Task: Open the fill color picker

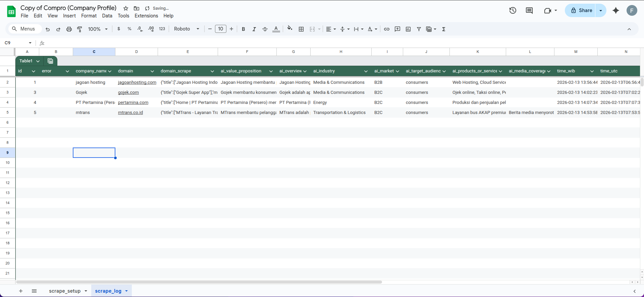Action: coord(290,29)
